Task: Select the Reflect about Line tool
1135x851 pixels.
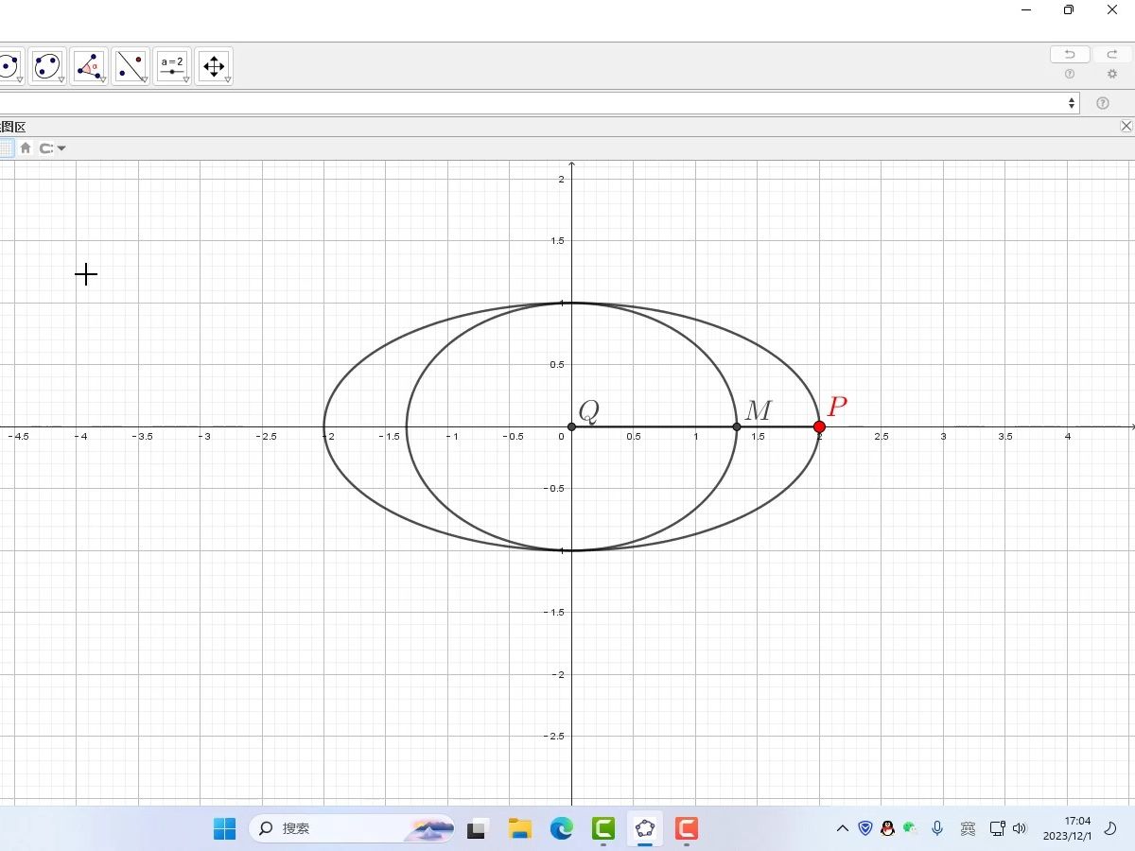Action: tap(131, 66)
